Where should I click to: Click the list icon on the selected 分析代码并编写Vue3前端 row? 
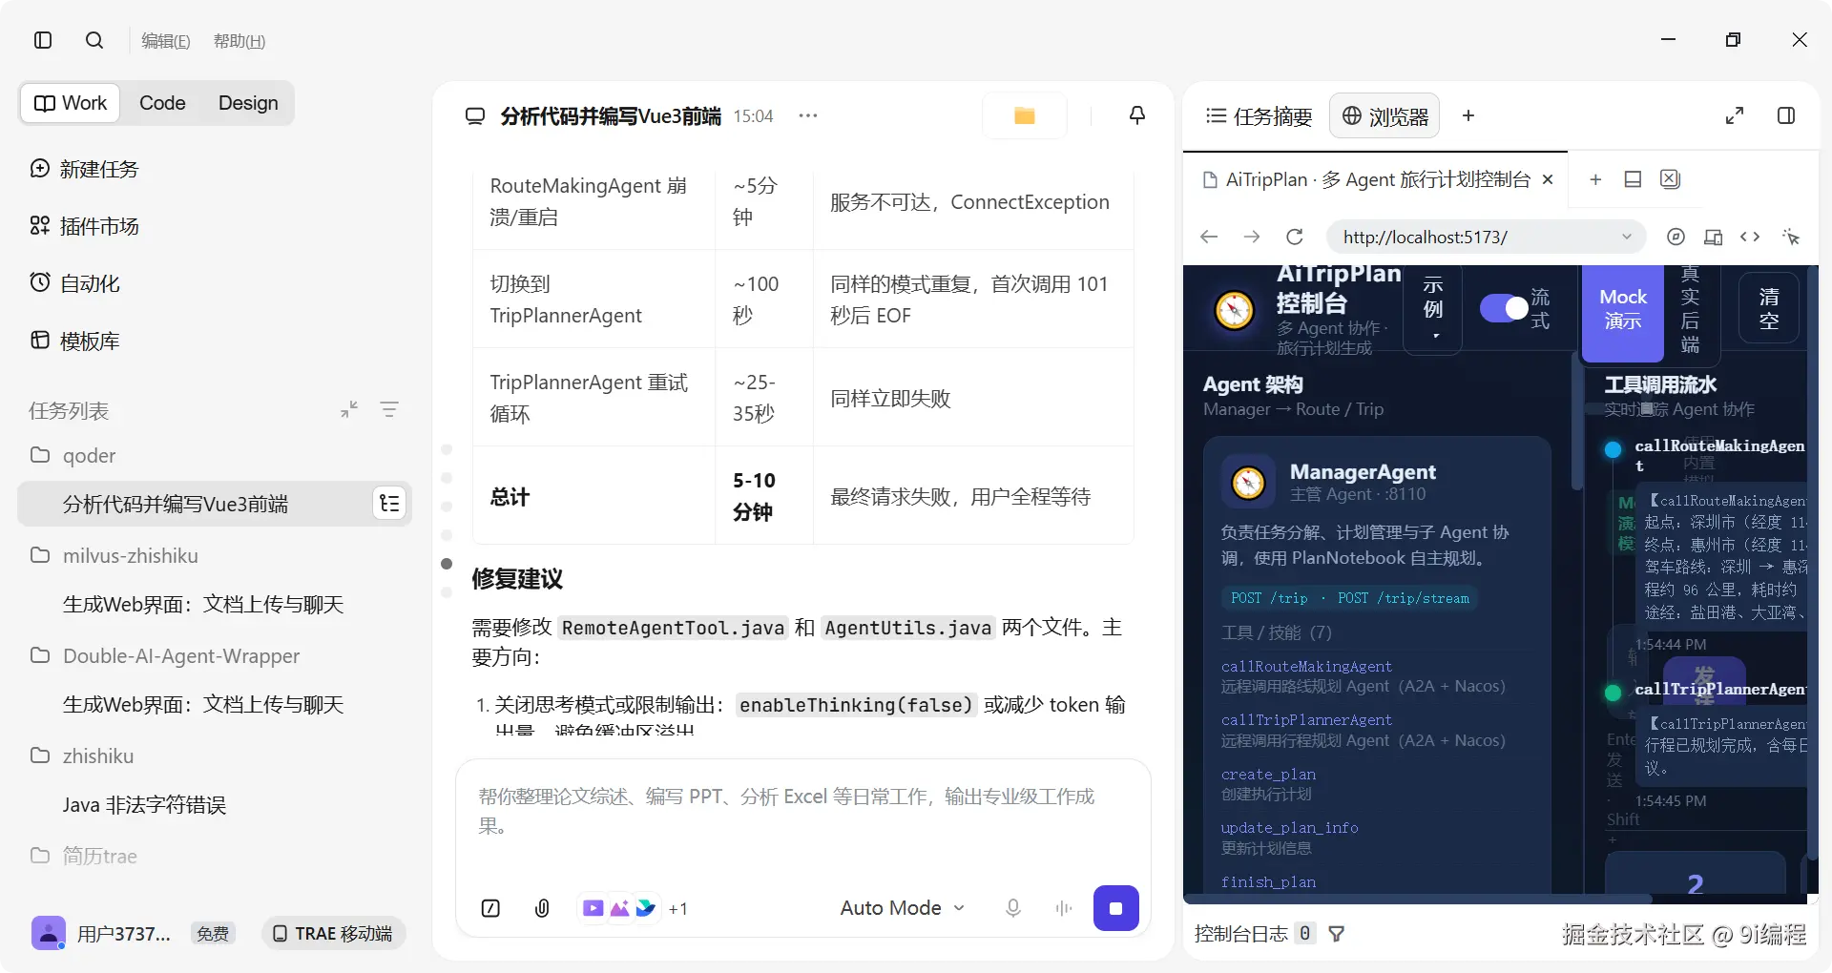[x=389, y=504]
